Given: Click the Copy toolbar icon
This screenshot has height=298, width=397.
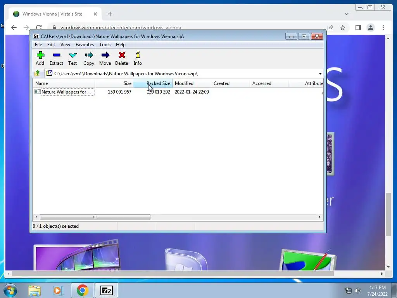Looking at the screenshot, I should 89,59.
